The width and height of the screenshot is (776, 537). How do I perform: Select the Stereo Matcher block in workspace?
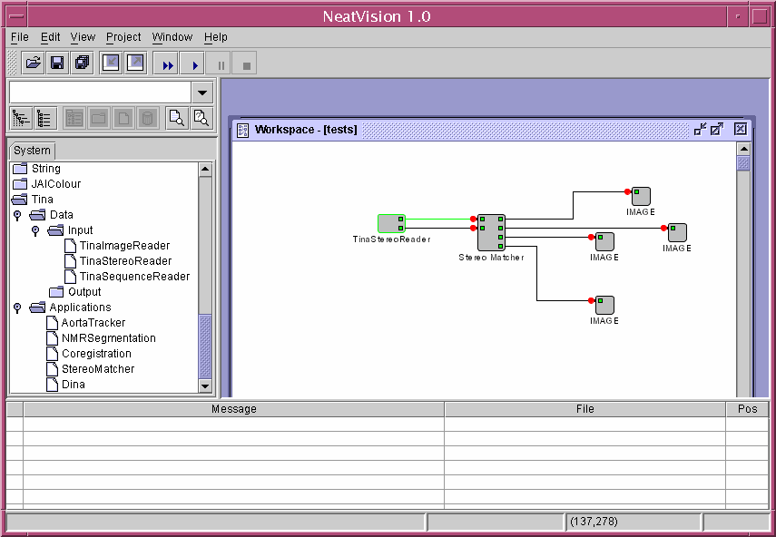[x=491, y=232]
